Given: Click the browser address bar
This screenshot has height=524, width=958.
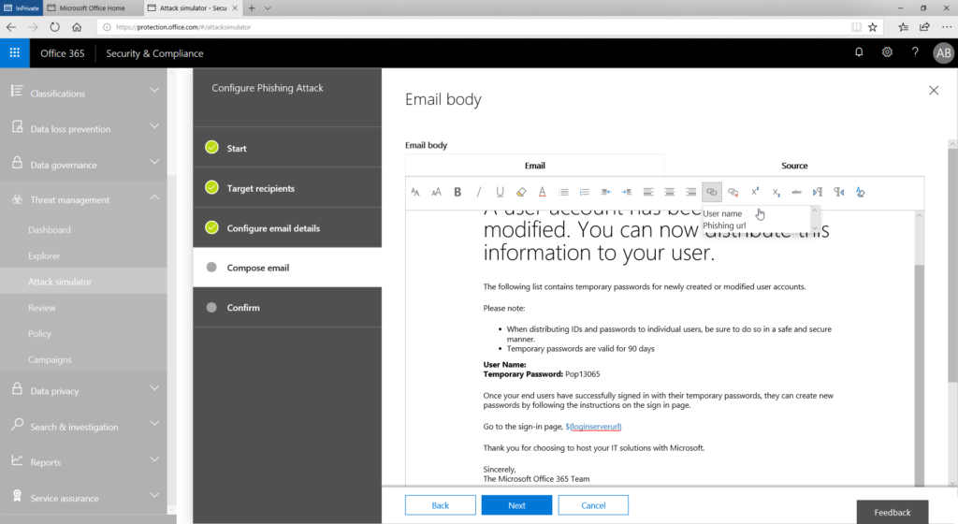Looking at the screenshot, I should (x=476, y=27).
